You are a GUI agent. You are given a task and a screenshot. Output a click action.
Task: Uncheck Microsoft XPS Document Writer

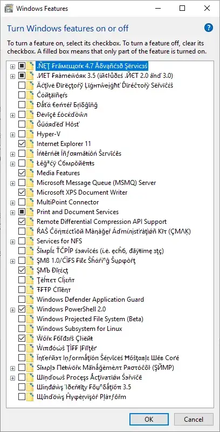click(22, 192)
